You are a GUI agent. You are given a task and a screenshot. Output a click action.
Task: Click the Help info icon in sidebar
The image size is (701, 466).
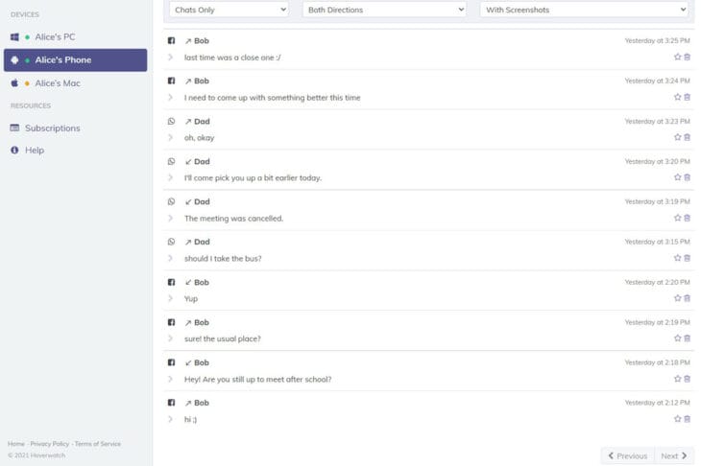click(14, 151)
